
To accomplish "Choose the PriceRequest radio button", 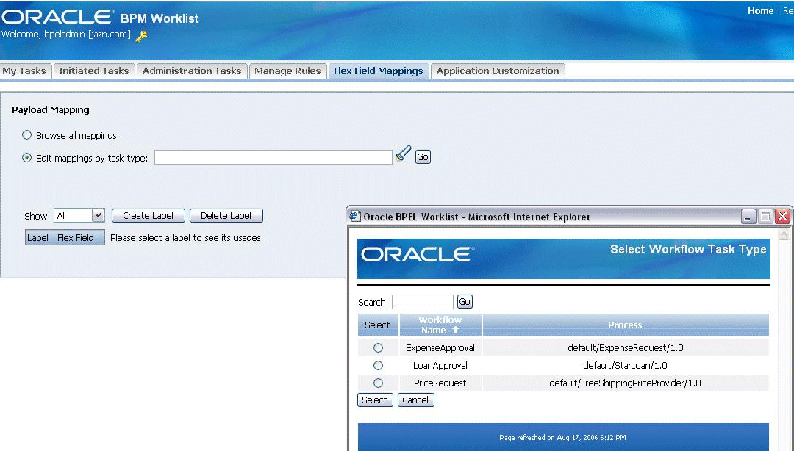I will [x=379, y=383].
